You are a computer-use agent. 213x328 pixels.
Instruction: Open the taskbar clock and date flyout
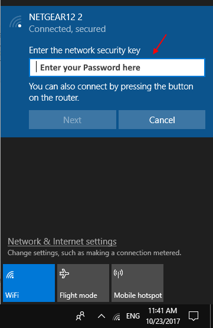(163, 316)
